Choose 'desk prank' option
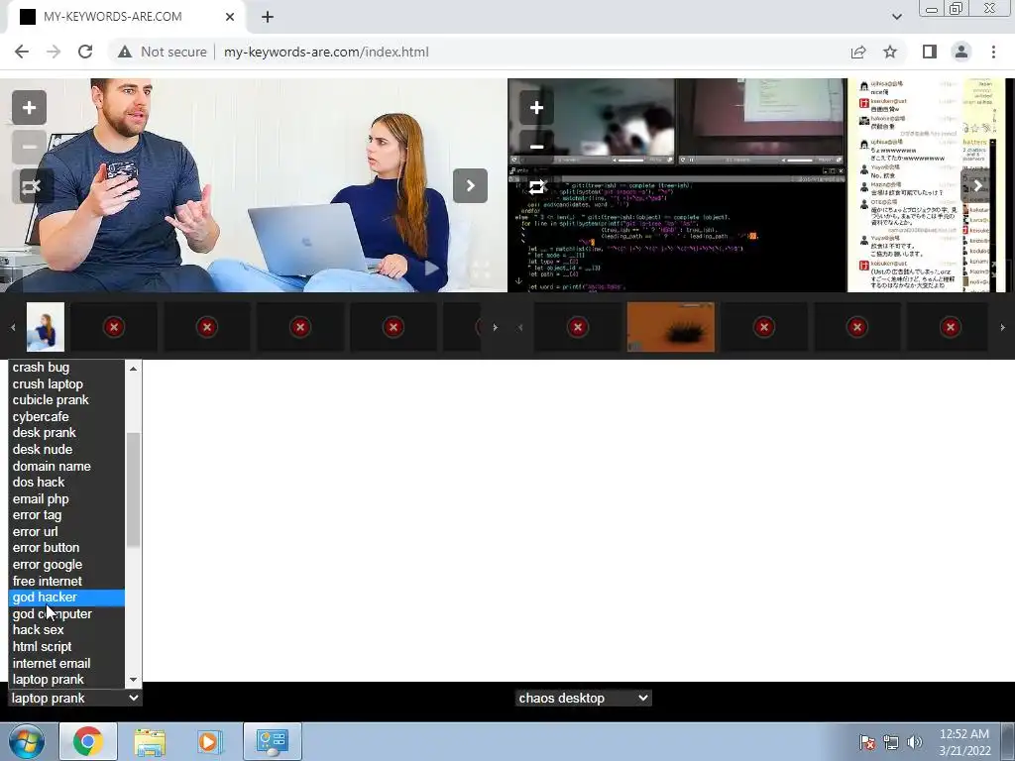Image resolution: width=1015 pixels, height=761 pixels. (x=66, y=433)
